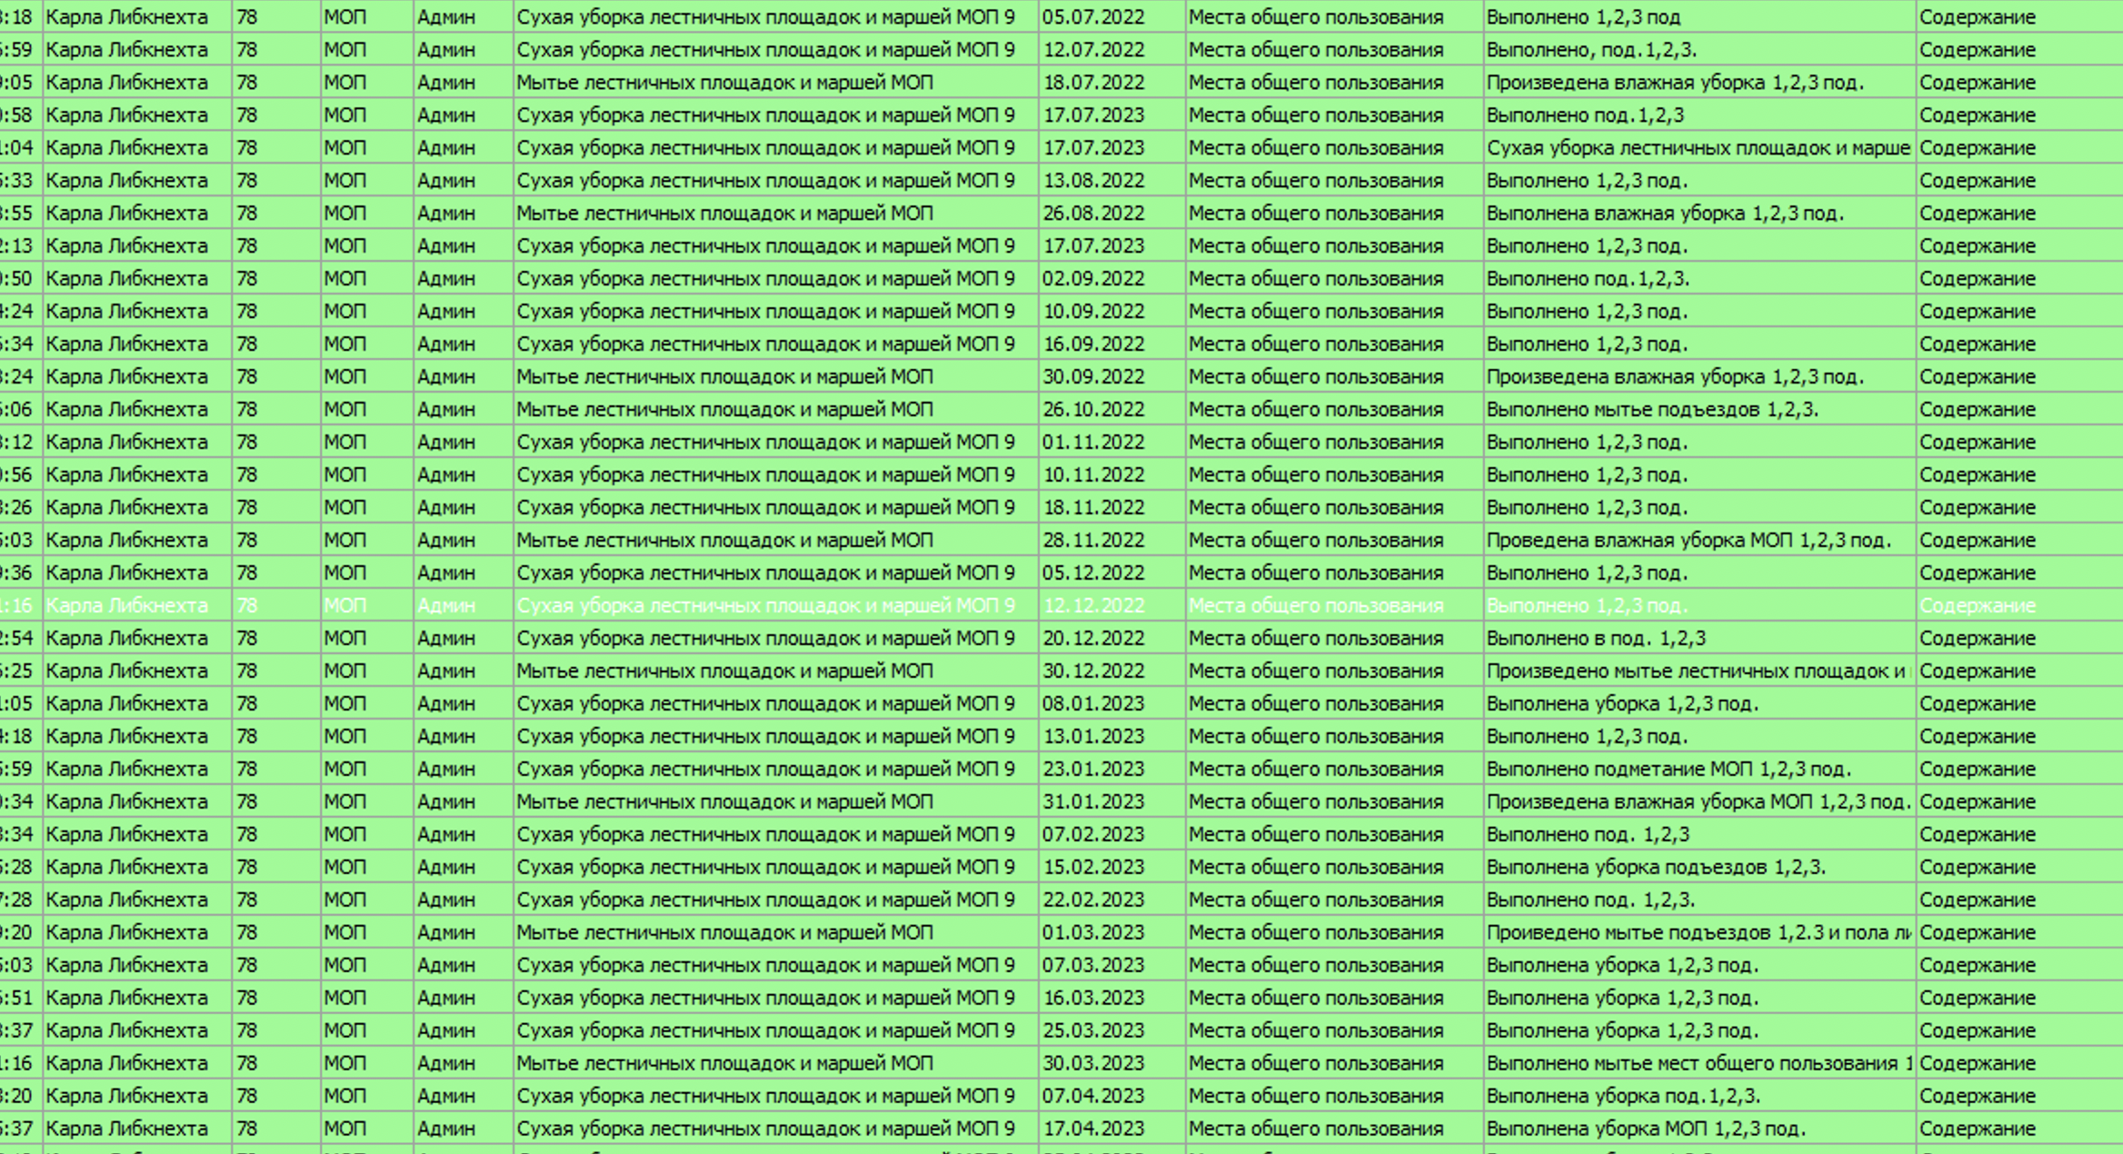Click date cell 05.07.2022
This screenshot has height=1154, width=2123.
point(1092,17)
